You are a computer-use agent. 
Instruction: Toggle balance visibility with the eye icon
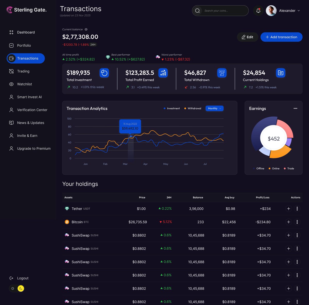86,29
